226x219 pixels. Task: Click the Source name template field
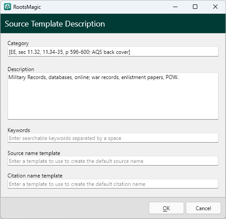point(113,161)
